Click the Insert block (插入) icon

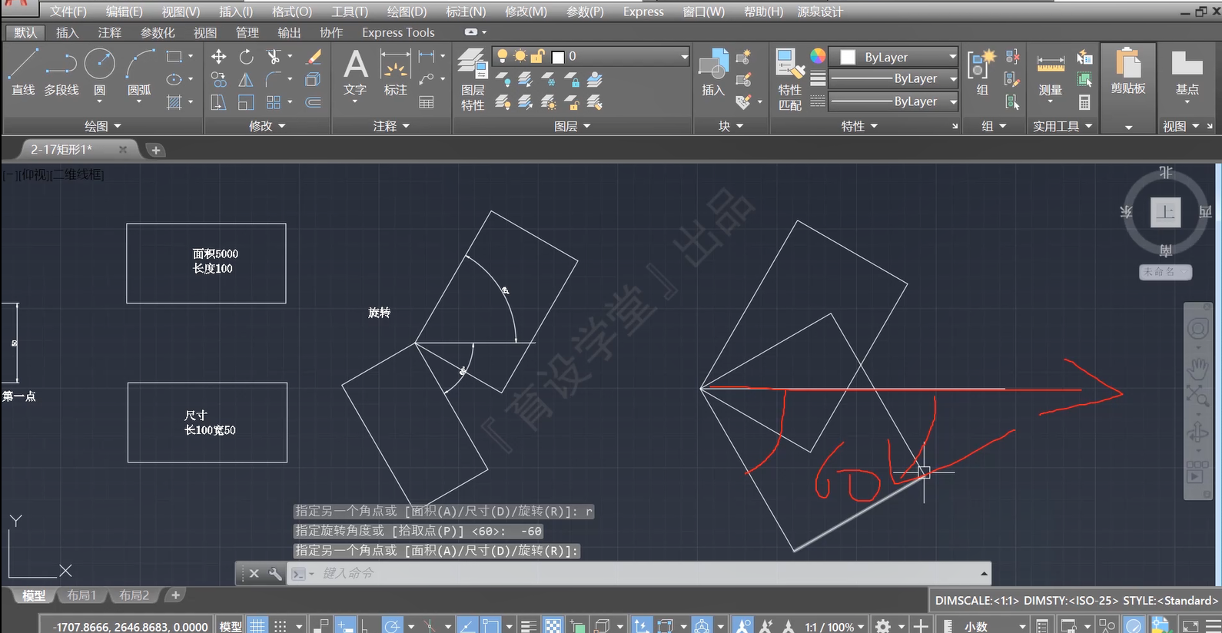click(x=713, y=71)
